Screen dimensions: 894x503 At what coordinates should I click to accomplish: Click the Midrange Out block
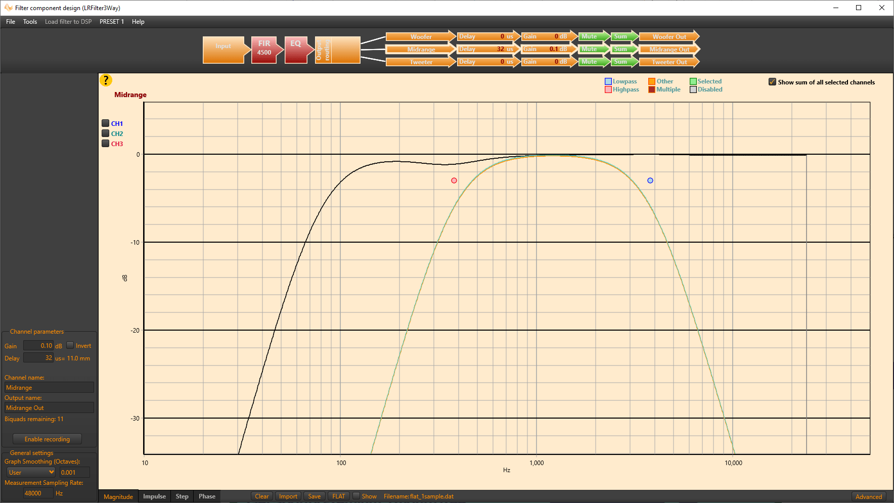coord(669,49)
